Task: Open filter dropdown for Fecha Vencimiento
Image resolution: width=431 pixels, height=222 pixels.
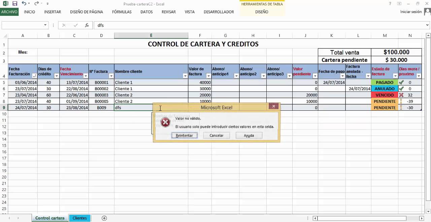Action: pos(86,76)
